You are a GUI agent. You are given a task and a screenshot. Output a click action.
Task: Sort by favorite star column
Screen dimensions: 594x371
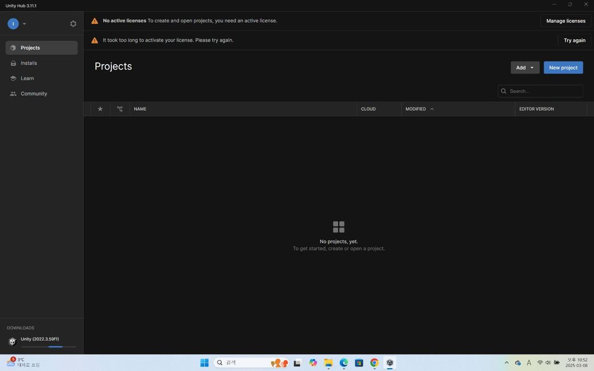101,109
